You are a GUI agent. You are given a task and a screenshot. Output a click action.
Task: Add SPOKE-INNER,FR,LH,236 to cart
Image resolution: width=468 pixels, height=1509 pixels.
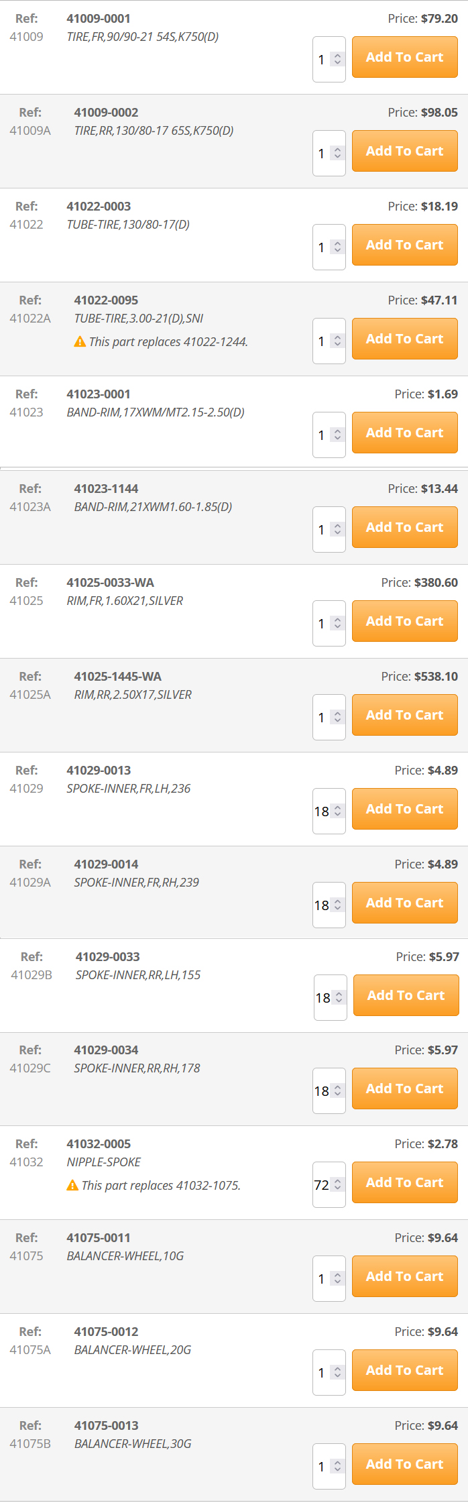[405, 809]
